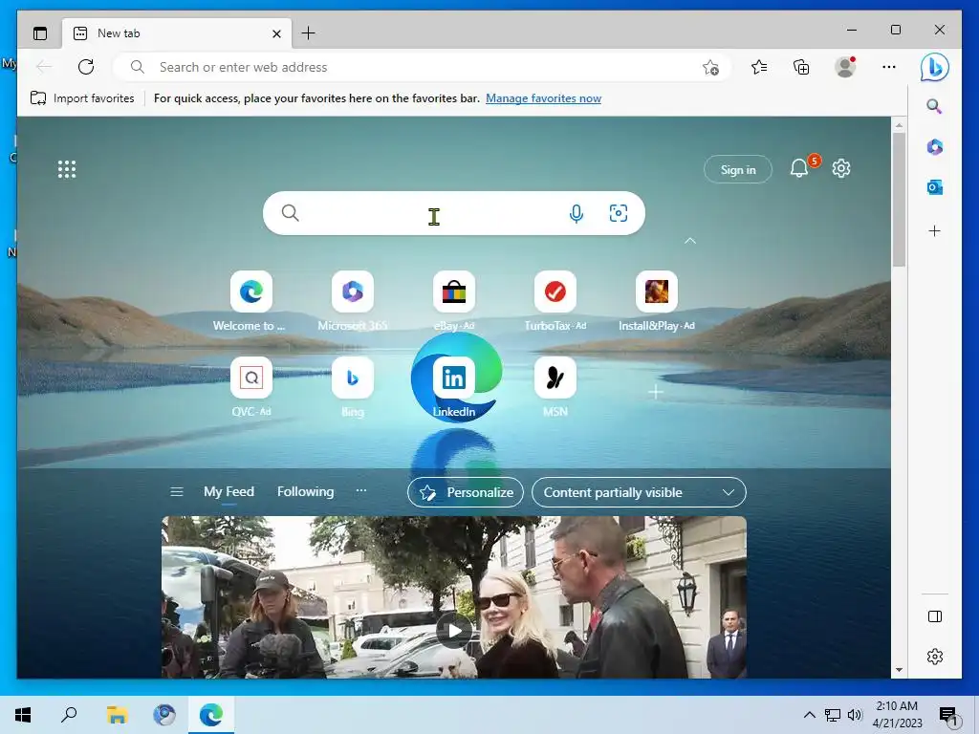The image size is (979, 734).
Task: Start voice search microphone icon
Action: click(577, 213)
